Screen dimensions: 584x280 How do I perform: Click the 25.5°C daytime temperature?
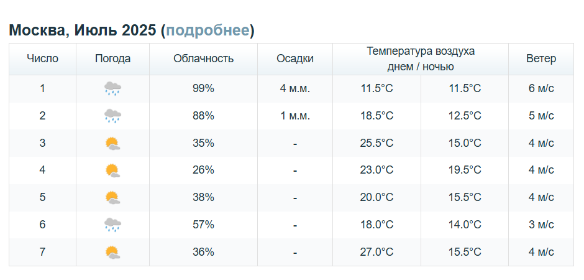(x=376, y=143)
